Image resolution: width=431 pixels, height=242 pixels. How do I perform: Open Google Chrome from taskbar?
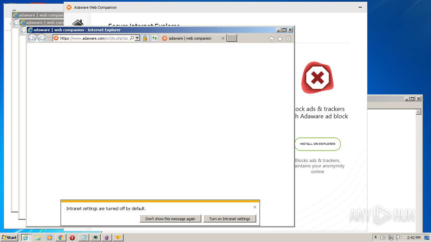click(x=61, y=238)
